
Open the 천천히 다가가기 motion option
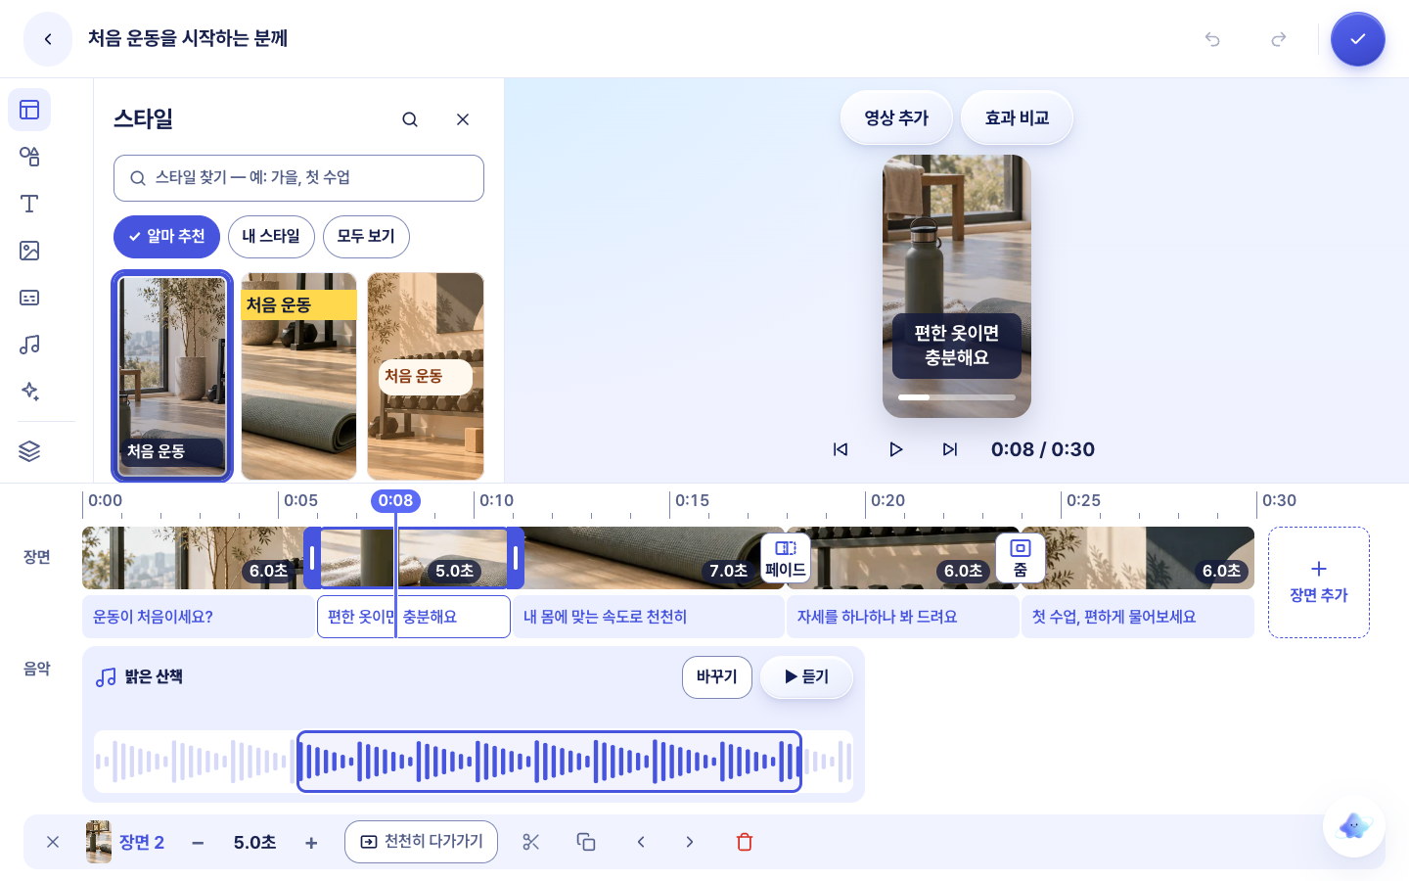(x=421, y=842)
